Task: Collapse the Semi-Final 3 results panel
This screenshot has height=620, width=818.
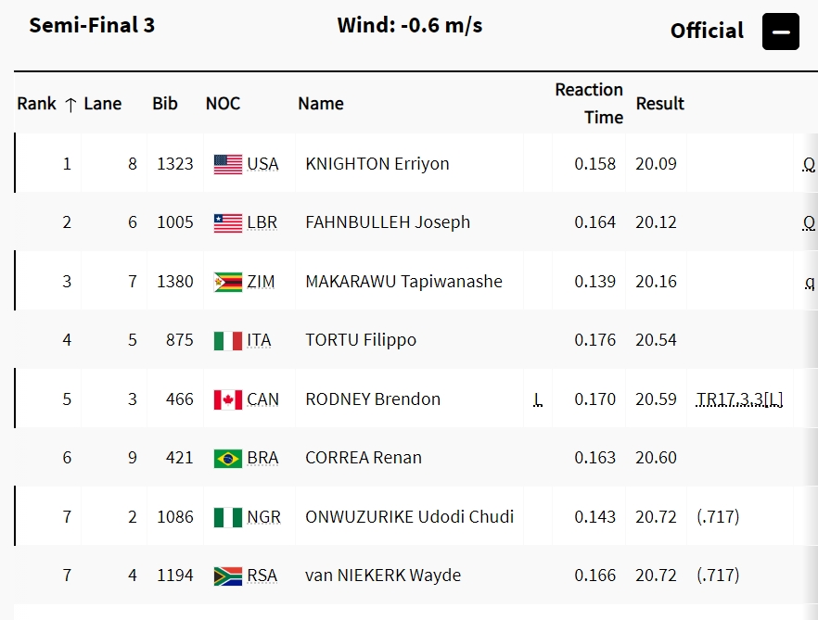Action: click(780, 32)
